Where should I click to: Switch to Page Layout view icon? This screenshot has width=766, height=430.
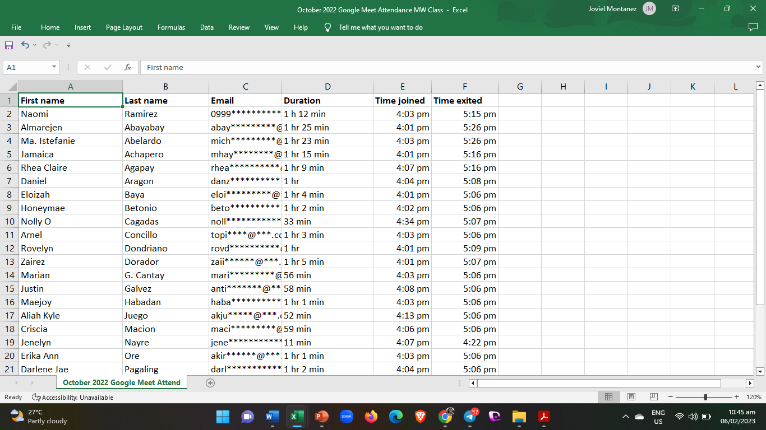(x=631, y=397)
